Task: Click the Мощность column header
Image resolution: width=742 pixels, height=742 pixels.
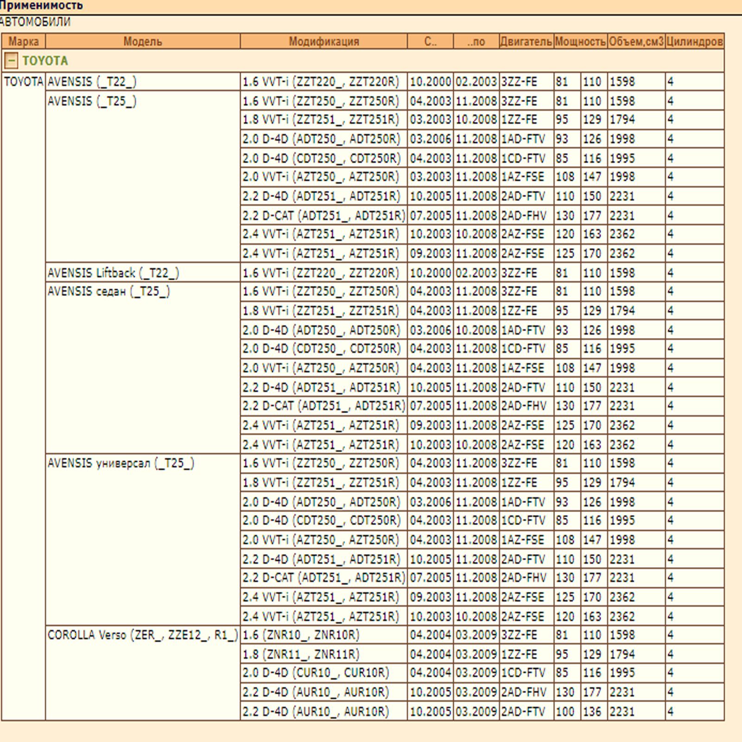Action: click(580, 41)
